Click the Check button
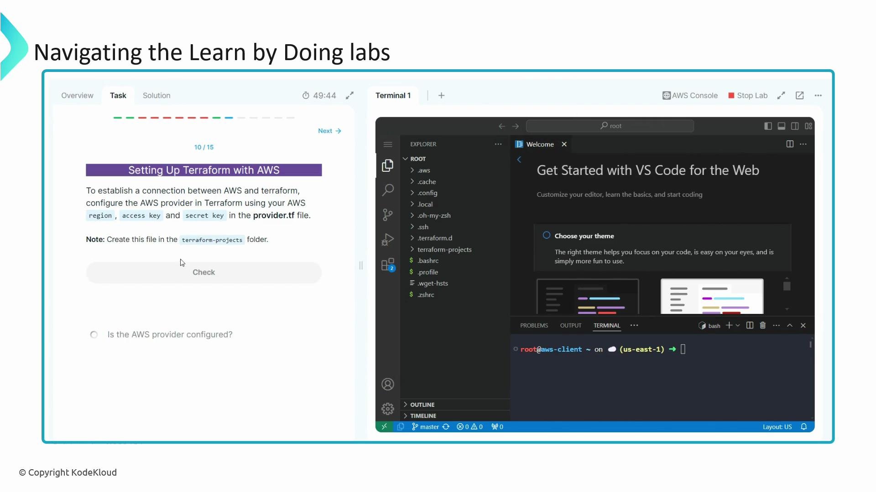 (203, 272)
